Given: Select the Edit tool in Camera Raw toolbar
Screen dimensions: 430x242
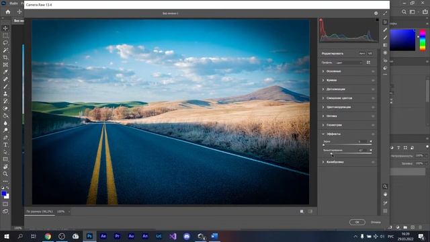Looking at the screenshot, I should coord(385,22).
